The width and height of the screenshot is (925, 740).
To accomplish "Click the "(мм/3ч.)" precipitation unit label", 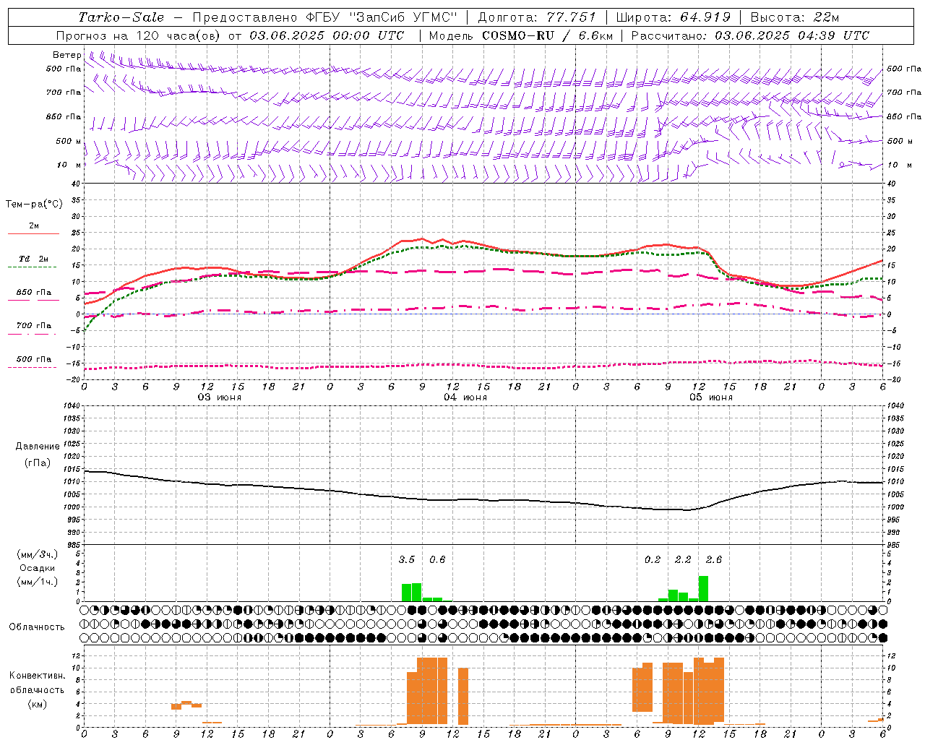I will (38, 554).
